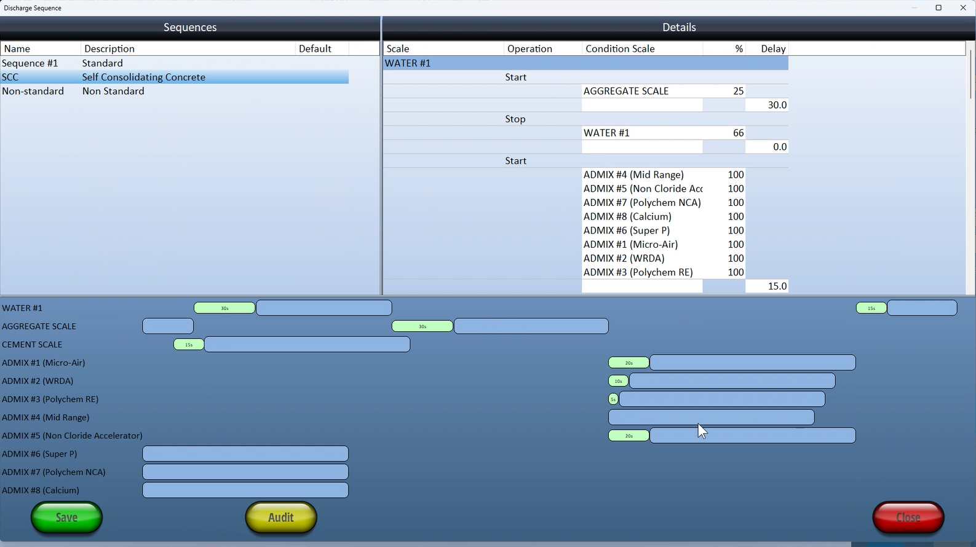Select the SCC sequence row
The width and height of the screenshot is (976, 547).
pyautogui.click(x=175, y=77)
